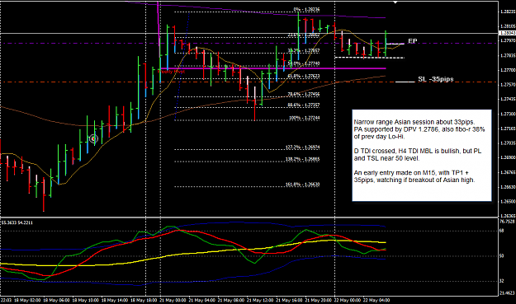Click the 88.6% - 1.27357 Fibonacci label

click(304, 105)
